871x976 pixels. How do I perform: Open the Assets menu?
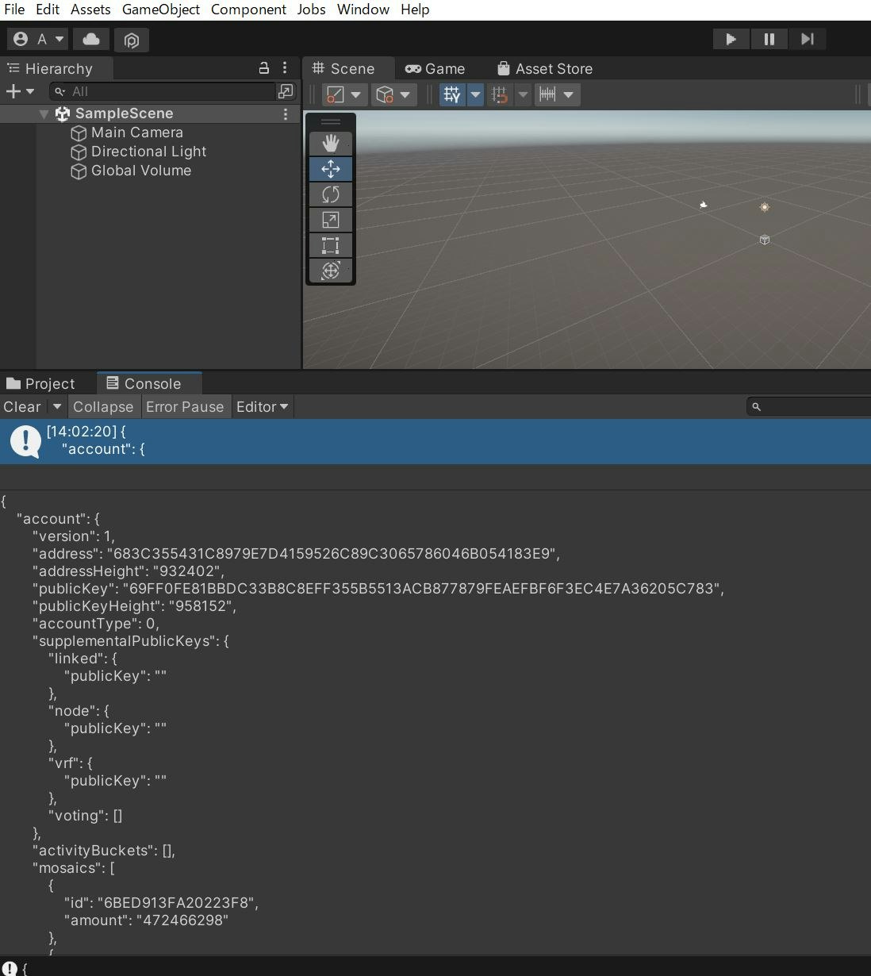[90, 10]
